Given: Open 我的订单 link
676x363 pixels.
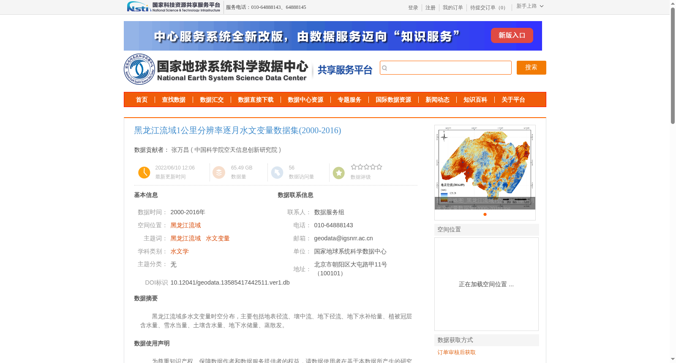Looking at the screenshot, I should (452, 8).
